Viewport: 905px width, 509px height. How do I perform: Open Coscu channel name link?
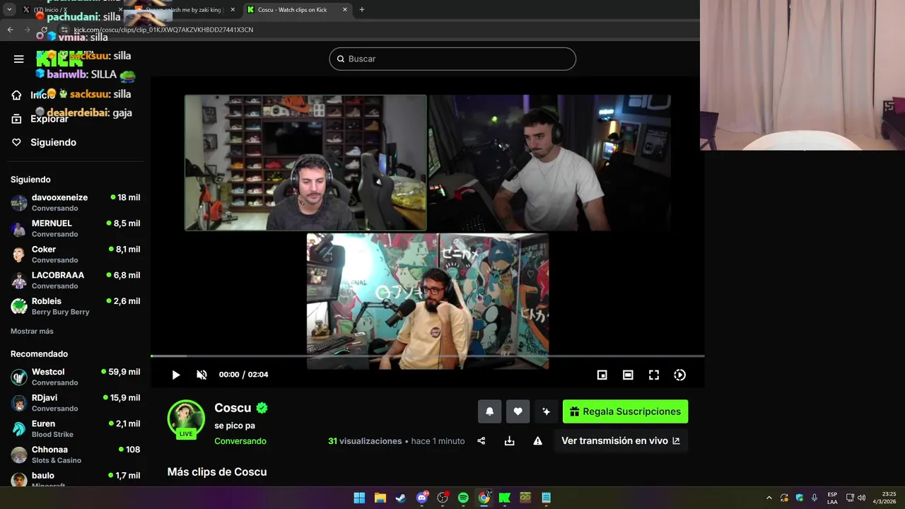coord(233,408)
